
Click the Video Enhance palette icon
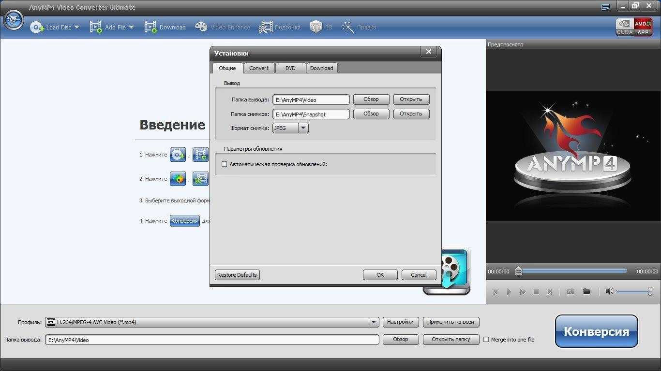point(201,27)
